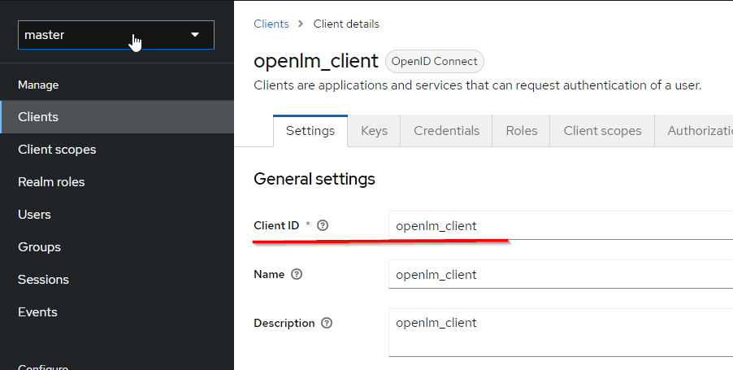Image resolution: width=733 pixels, height=370 pixels.
Task: Open Groups in the sidebar
Action: coord(39,247)
